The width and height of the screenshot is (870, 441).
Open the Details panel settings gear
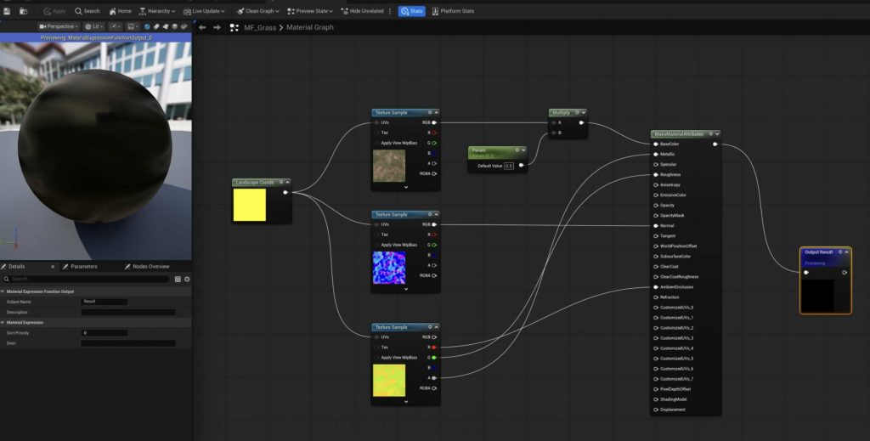coord(187,279)
